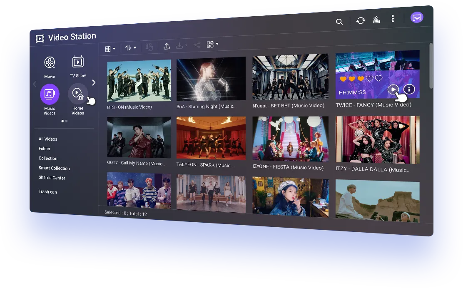Click the refresh sync icon
This screenshot has width=463, height=288.
361,20
